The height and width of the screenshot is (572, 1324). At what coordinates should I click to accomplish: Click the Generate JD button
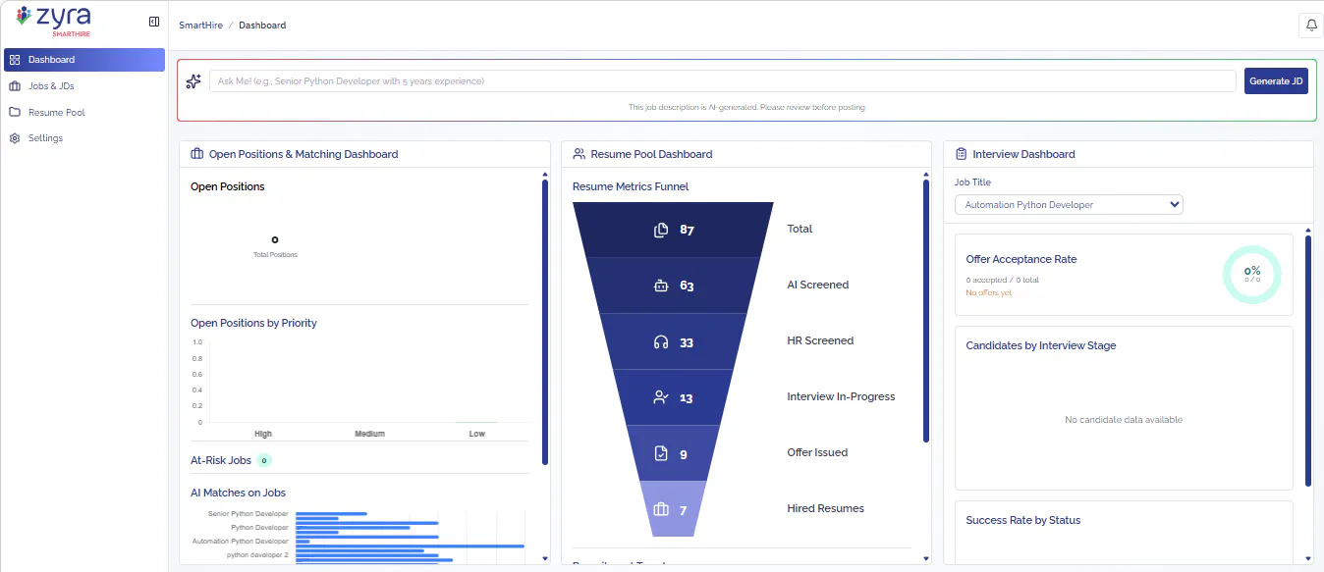tap(1276, 81)
